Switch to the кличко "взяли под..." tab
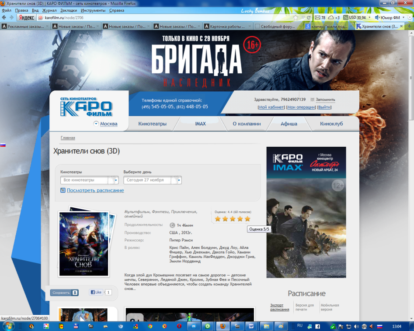The width and height of the screenshot is (414, 331). (x=329, y=26)
